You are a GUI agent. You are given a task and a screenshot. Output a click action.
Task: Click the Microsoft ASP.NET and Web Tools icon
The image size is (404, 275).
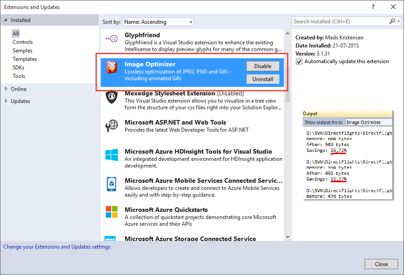point(112,126)
